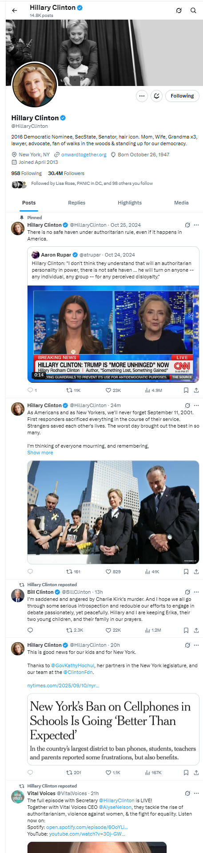
Task: Click the Grok icon in the top header
Action: click(x=179, y=10)
